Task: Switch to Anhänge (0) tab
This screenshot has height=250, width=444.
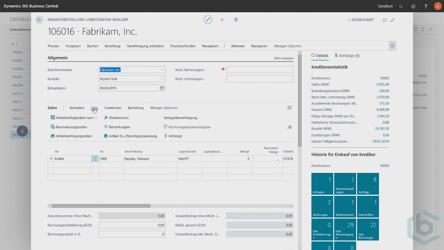Action: 347,56
